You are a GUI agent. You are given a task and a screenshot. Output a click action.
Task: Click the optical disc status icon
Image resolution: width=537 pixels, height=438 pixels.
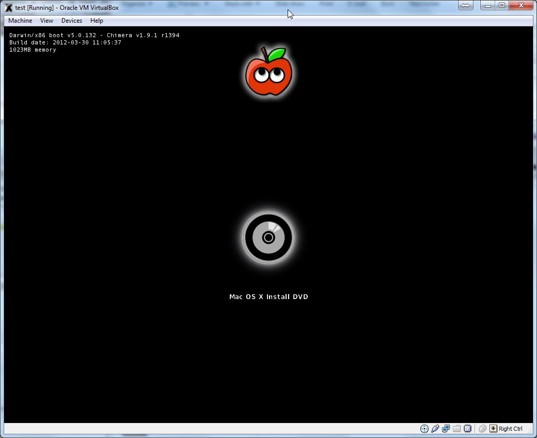424,428
